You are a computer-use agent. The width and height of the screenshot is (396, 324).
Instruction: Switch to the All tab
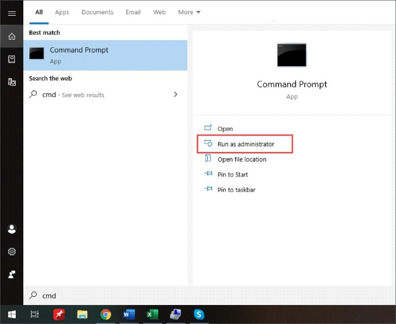(39, 12)
